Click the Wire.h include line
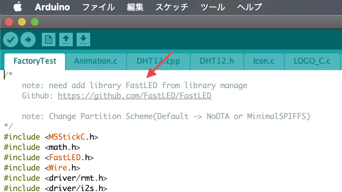The width and height of the screenshot is (342, 192). pyautogui.click(x=42, y=168)
